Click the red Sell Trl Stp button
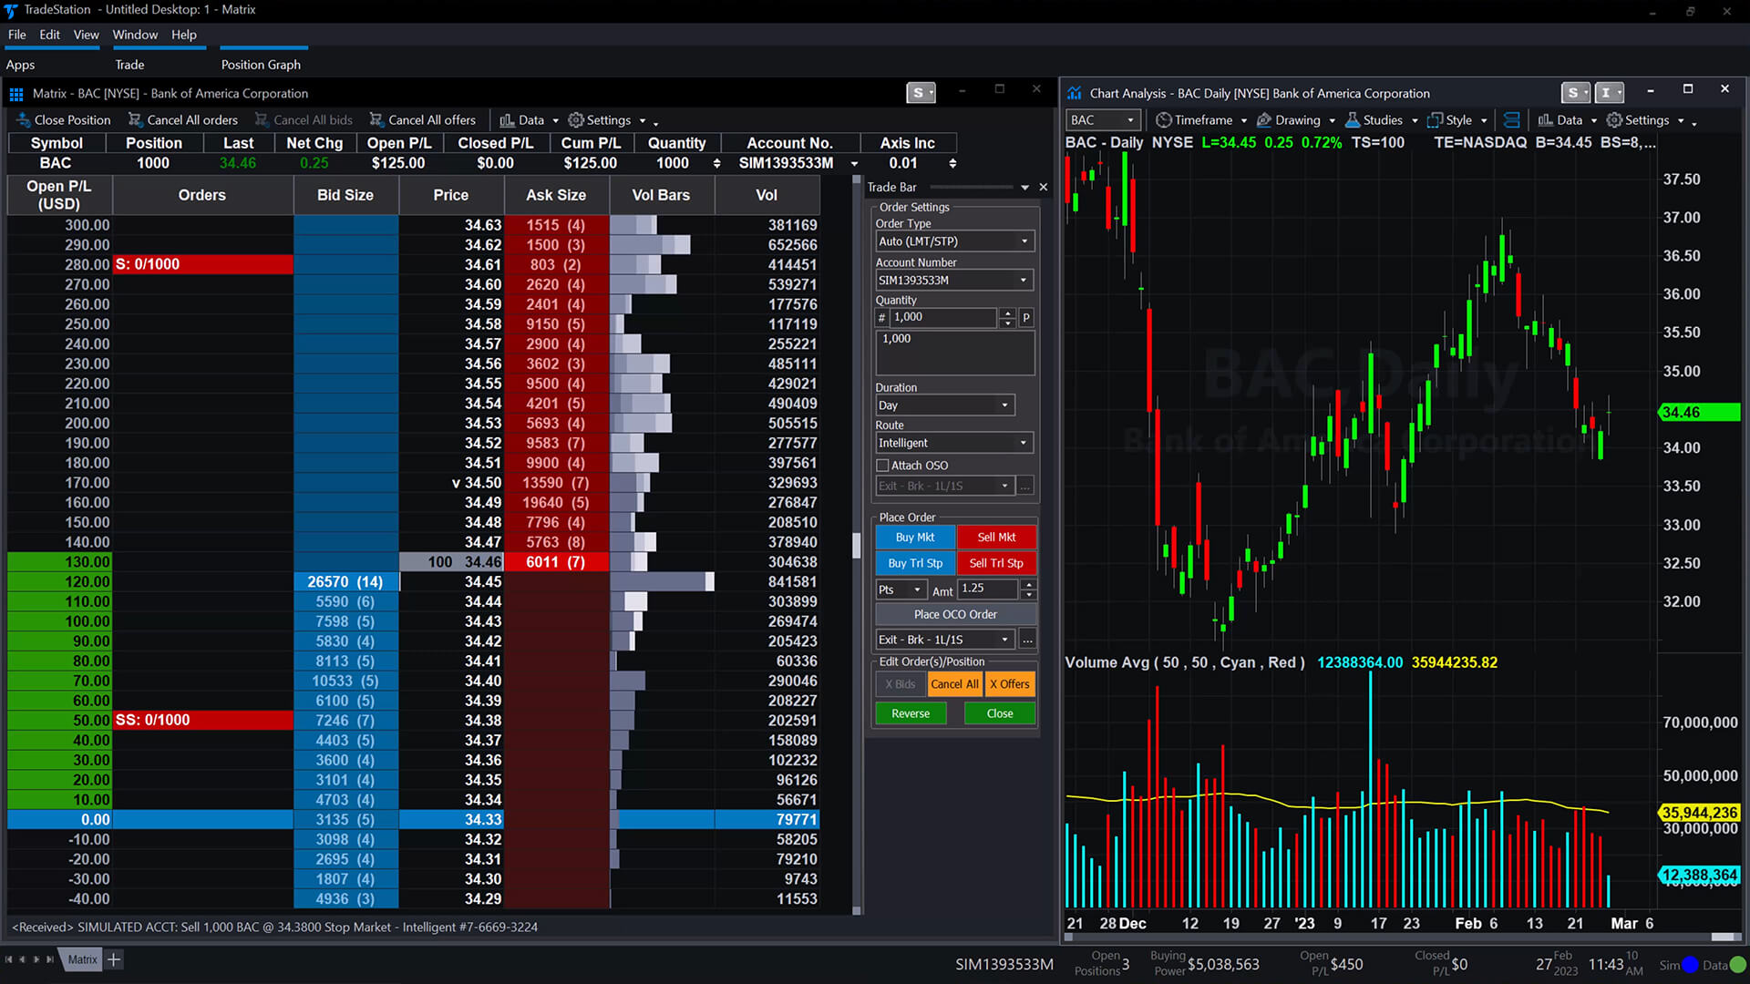The image size is (1750, 984). point(996,563)
